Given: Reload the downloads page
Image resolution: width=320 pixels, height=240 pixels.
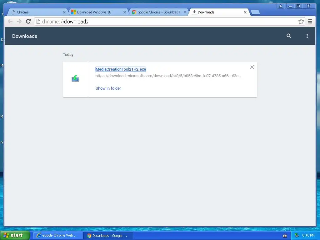Looking at the screenshot, I should click(28, 22).
